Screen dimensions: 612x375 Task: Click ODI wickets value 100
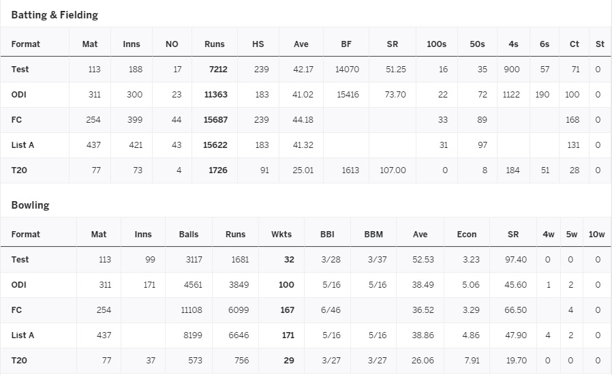286,285
